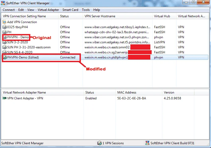Sort by Version column header

(x=178, y=92)
